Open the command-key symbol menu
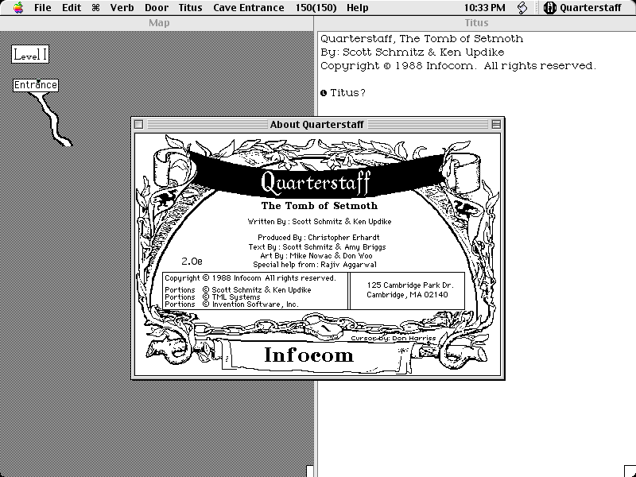The image size is (636, 477). pos(95,7)
